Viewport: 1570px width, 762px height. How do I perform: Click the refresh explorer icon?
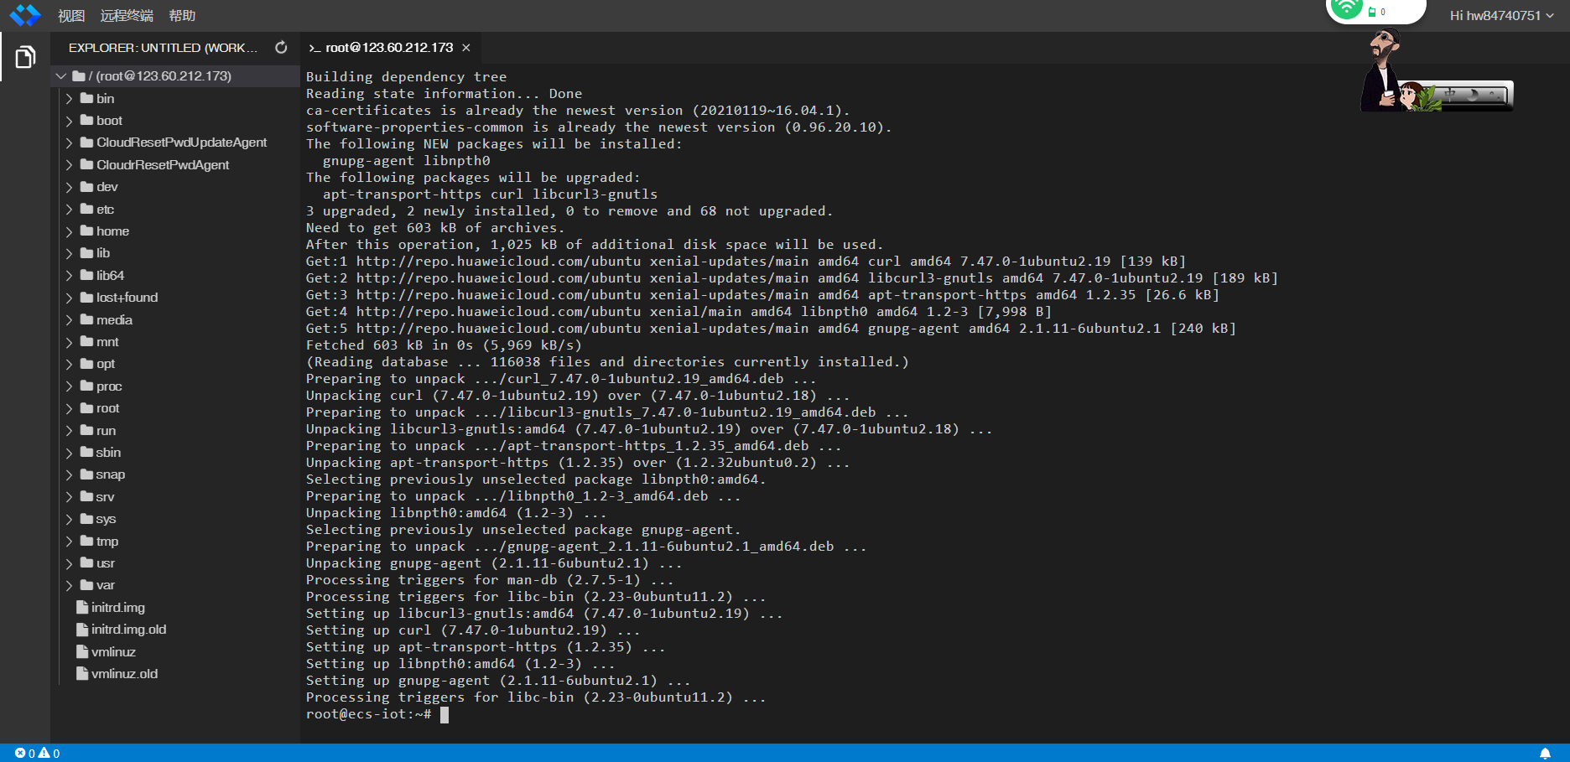tap(281, 48)
